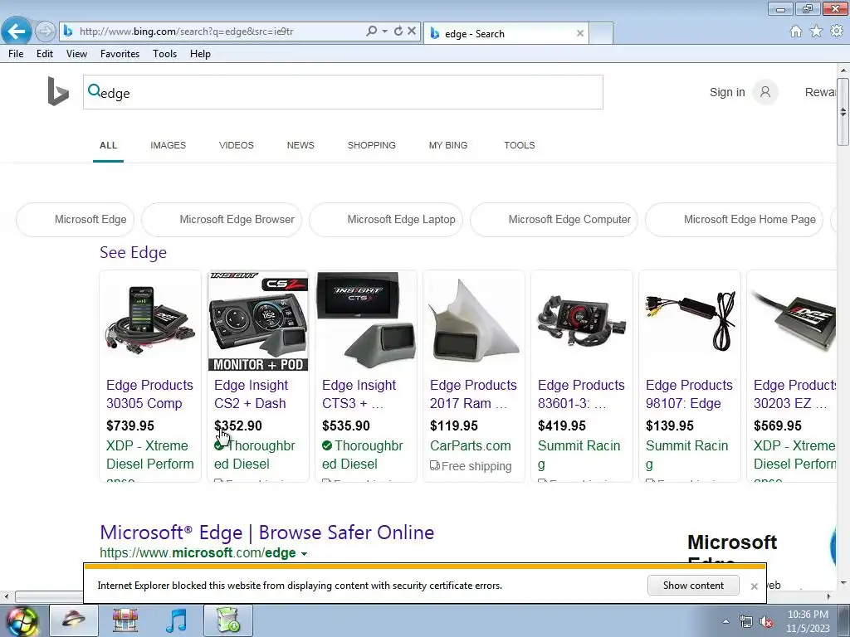Open the recycle bin download taskbar icon
Image resolution: width=850 pixels, height=637 pixels.
point(227,620)
